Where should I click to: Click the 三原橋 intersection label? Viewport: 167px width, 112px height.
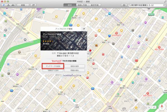[110, 108]
